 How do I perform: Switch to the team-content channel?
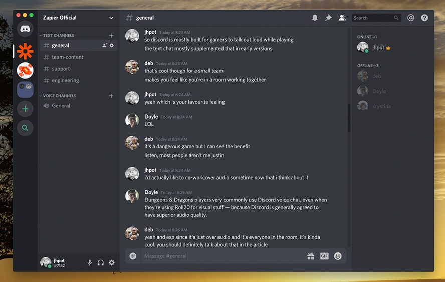(67, 57)
